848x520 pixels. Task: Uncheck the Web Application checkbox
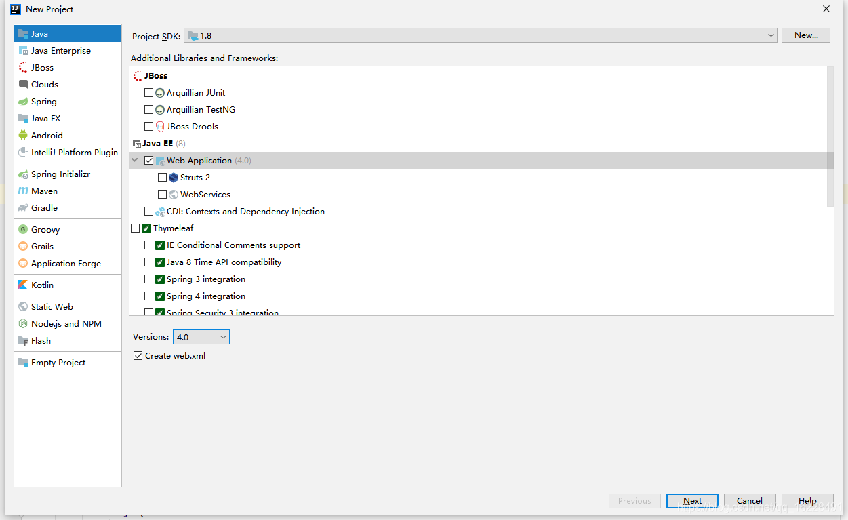pos(148,160)
